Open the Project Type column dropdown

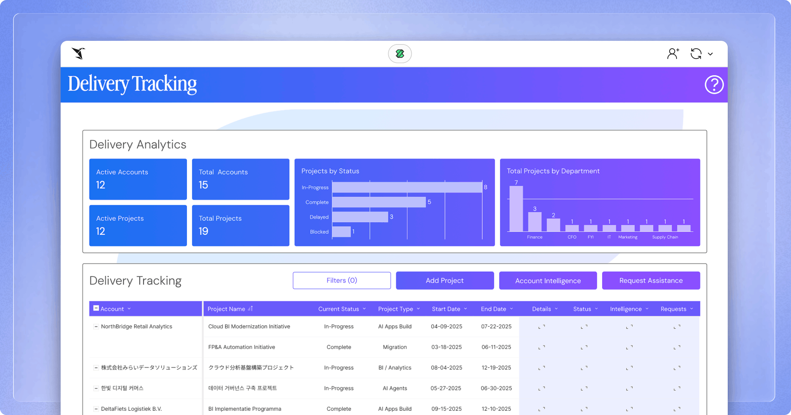coord(418,309)
